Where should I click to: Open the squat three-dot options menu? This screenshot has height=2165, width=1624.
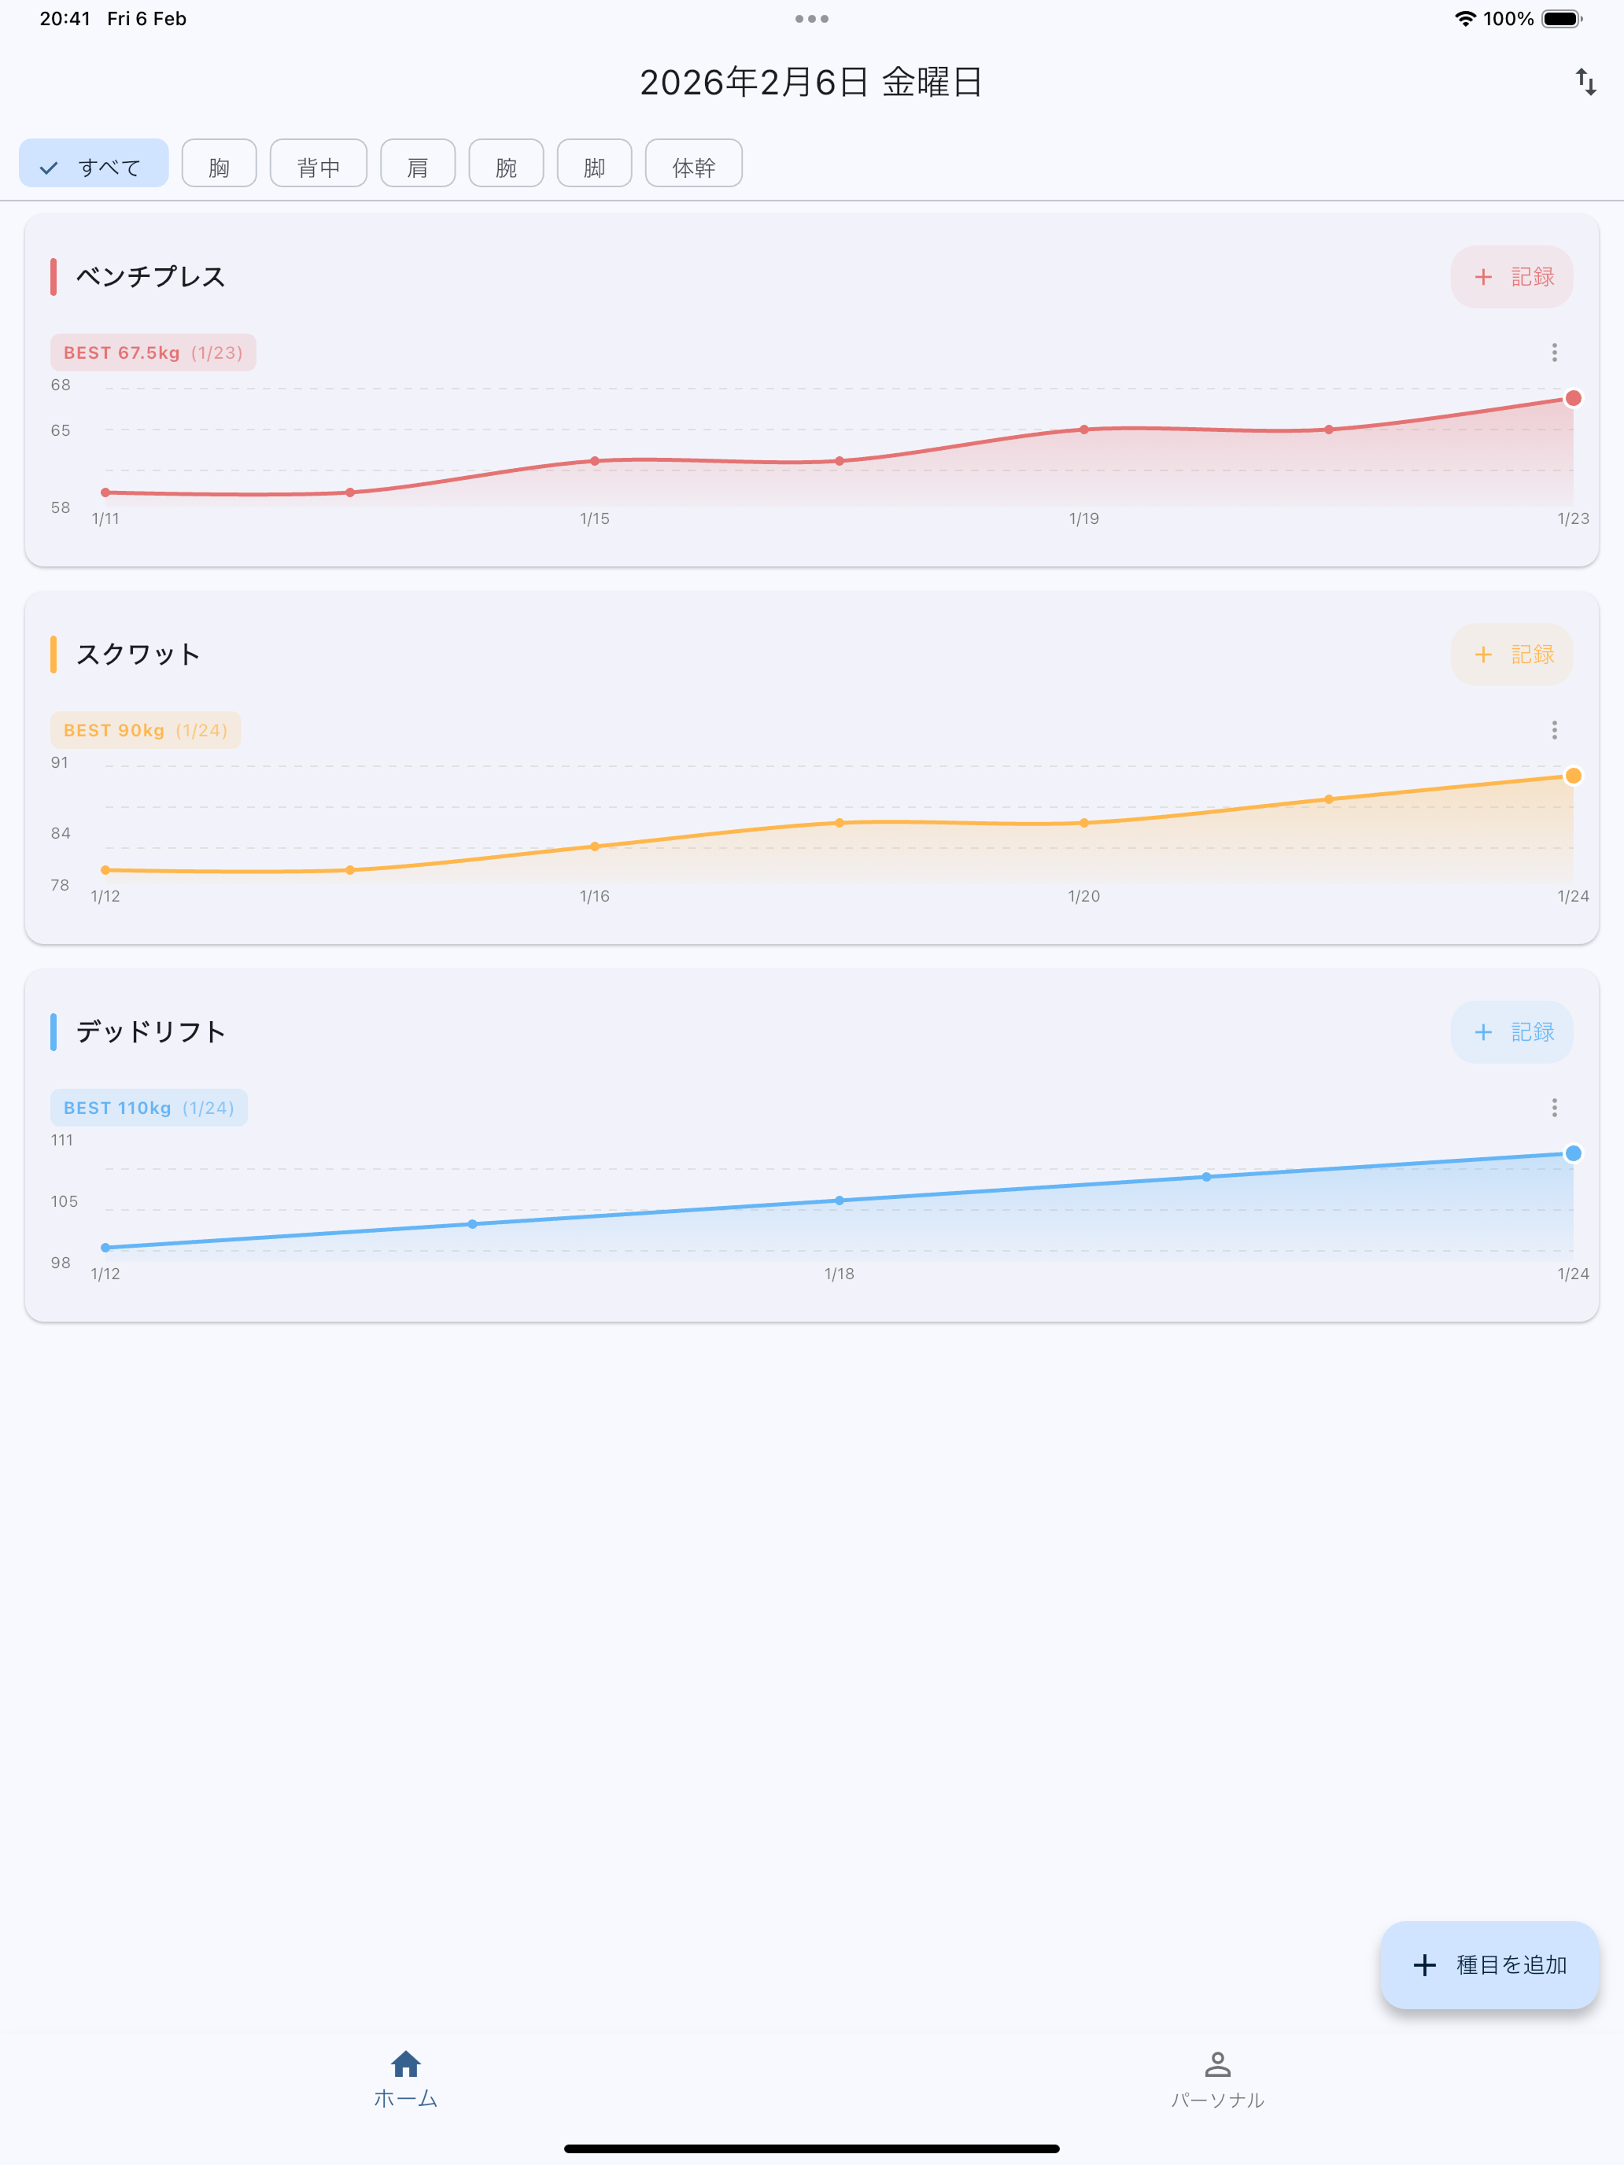1555,730
